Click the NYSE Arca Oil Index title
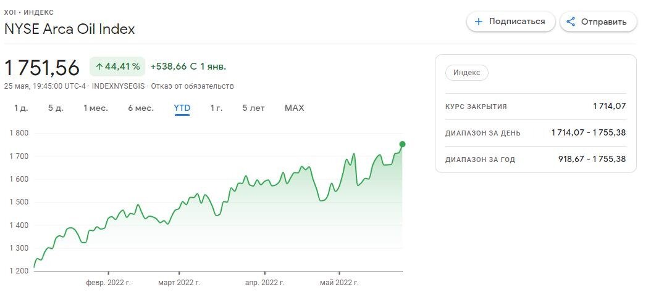 (69, 29)
